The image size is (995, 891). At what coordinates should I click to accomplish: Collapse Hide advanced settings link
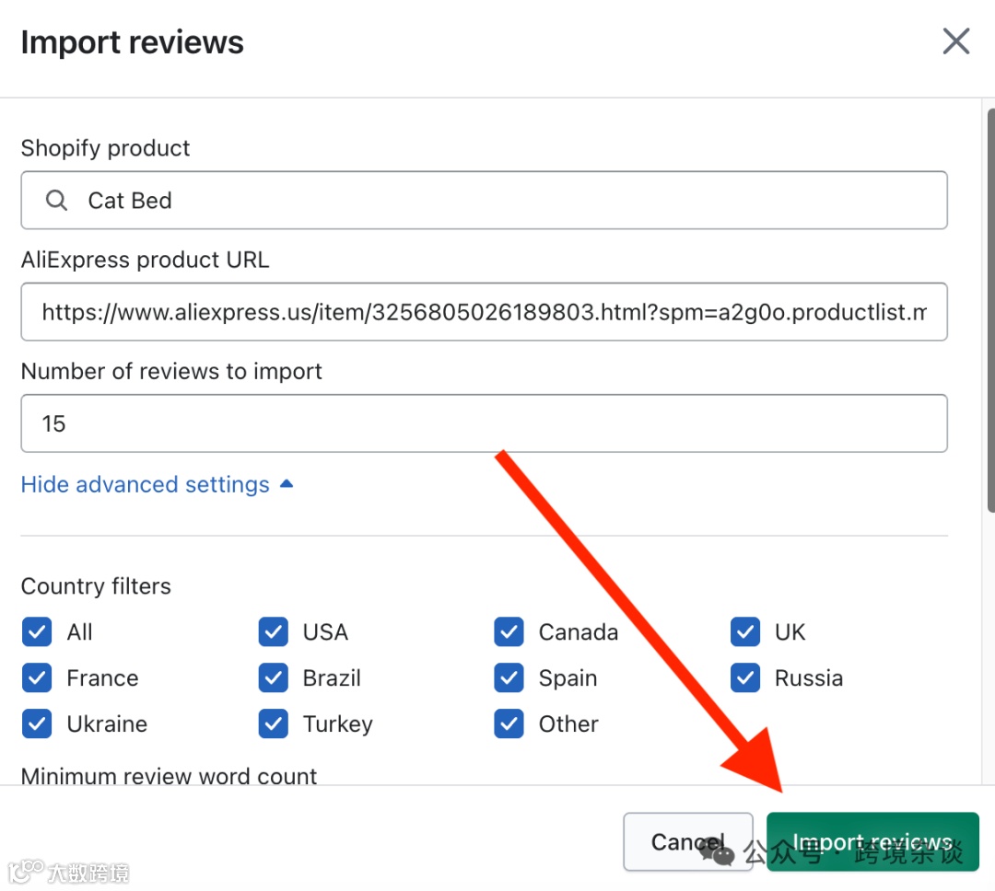point(146,484)
